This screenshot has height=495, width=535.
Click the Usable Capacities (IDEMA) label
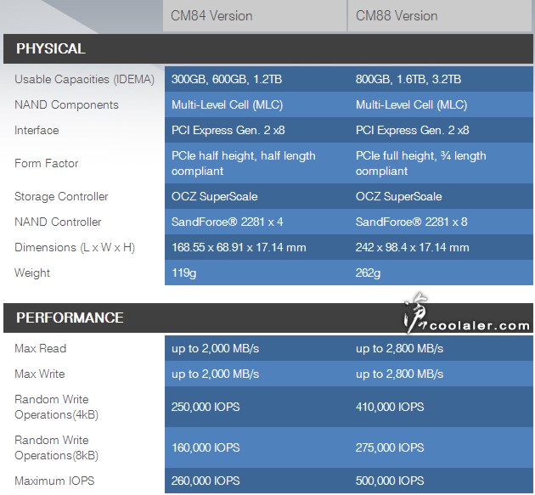pyautogui.click(x=84, y=79)
